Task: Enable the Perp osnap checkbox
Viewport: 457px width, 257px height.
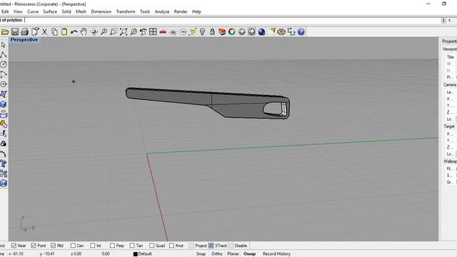Action: [x=112, y=246]
